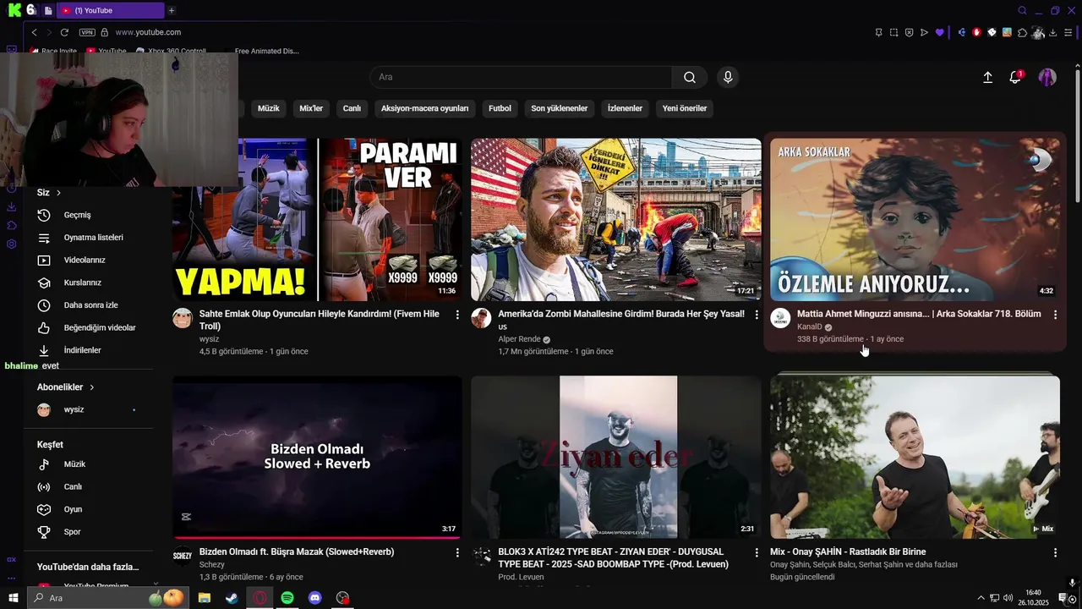1082x609 pixels.
Task: Open the Amerika'da Zombi Mahallesi thumbnail
Action: pyautogui.click(x=616, y=220)
